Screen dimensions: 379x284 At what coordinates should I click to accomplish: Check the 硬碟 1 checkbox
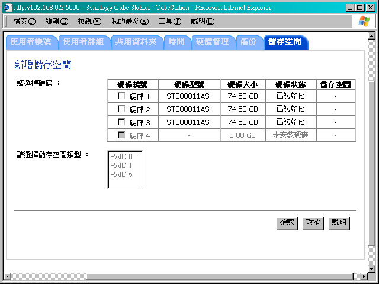[121, 96]
